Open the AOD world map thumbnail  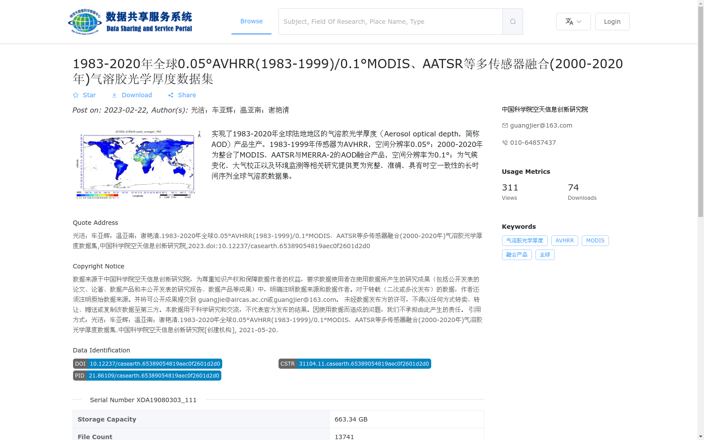pos(138,164)
